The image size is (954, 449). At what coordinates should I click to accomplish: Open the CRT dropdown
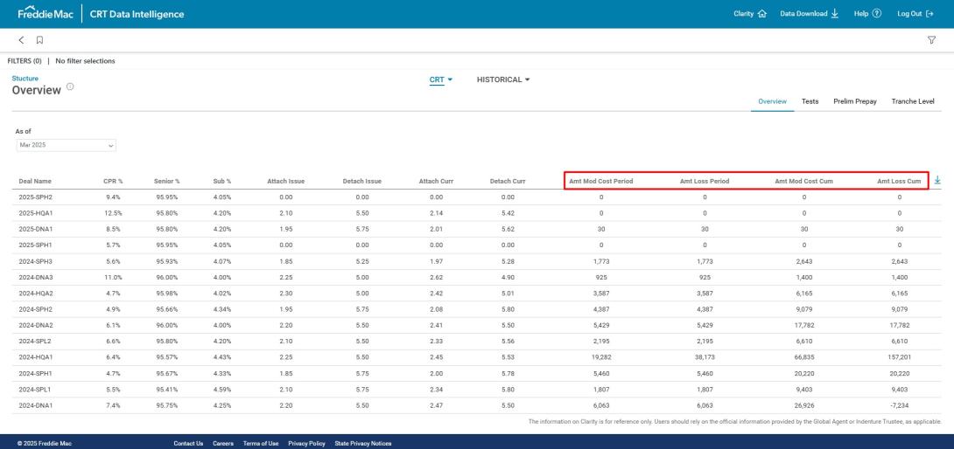point(441,79)
